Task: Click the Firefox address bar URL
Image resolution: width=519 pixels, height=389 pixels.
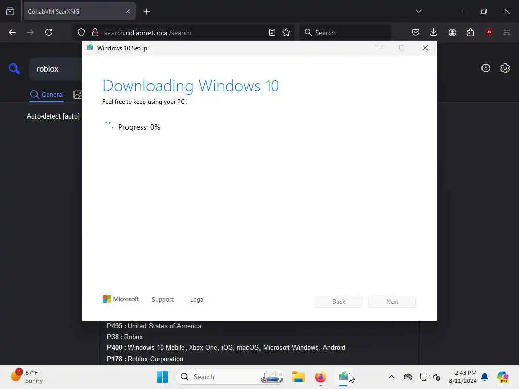Action: (x=147, y=33)
